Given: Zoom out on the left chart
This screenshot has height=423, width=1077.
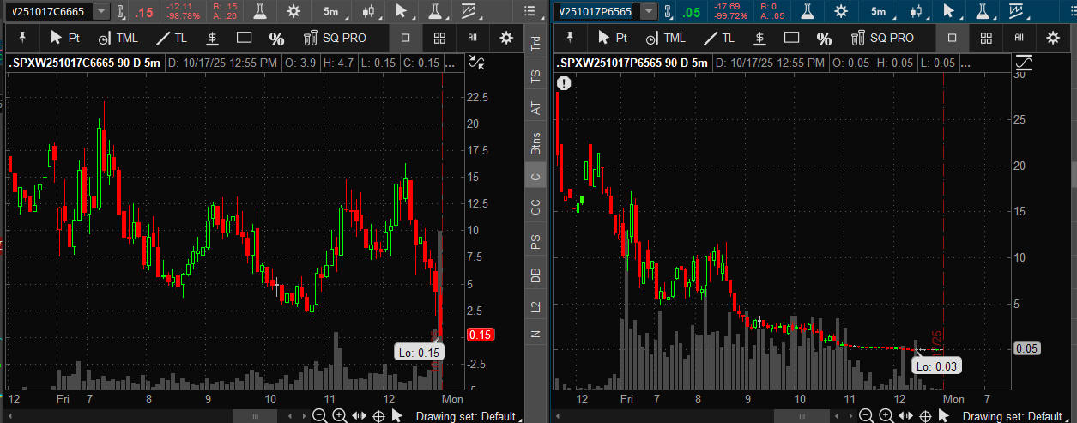Looking at the screenshot, I should [319, 416].
